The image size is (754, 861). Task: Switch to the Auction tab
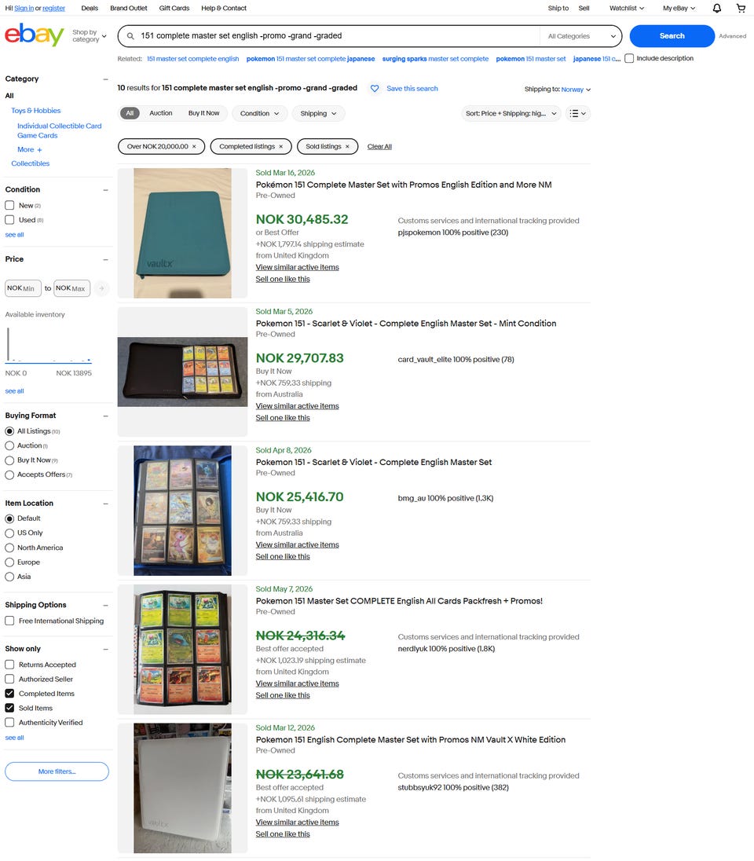coord(161,113)
